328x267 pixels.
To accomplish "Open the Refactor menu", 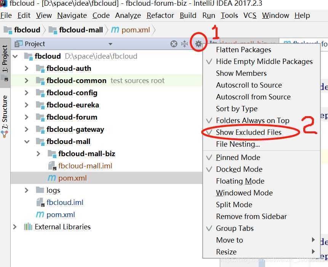I will click(x=160, y=16).
